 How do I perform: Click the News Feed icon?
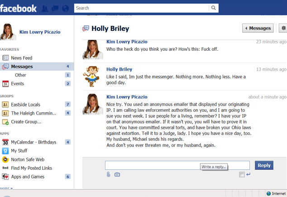click(5, 58)
